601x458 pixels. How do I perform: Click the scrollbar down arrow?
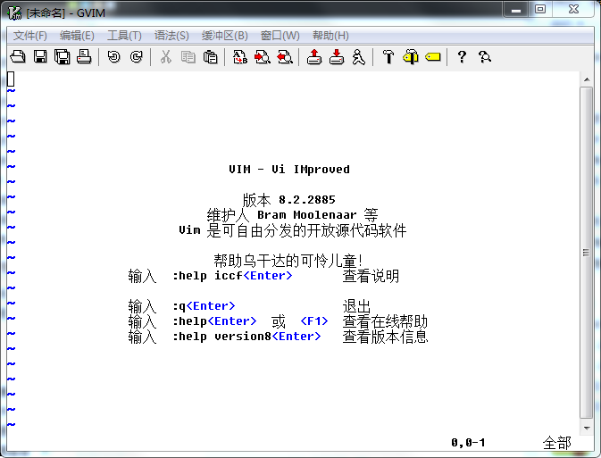(587, 428)
